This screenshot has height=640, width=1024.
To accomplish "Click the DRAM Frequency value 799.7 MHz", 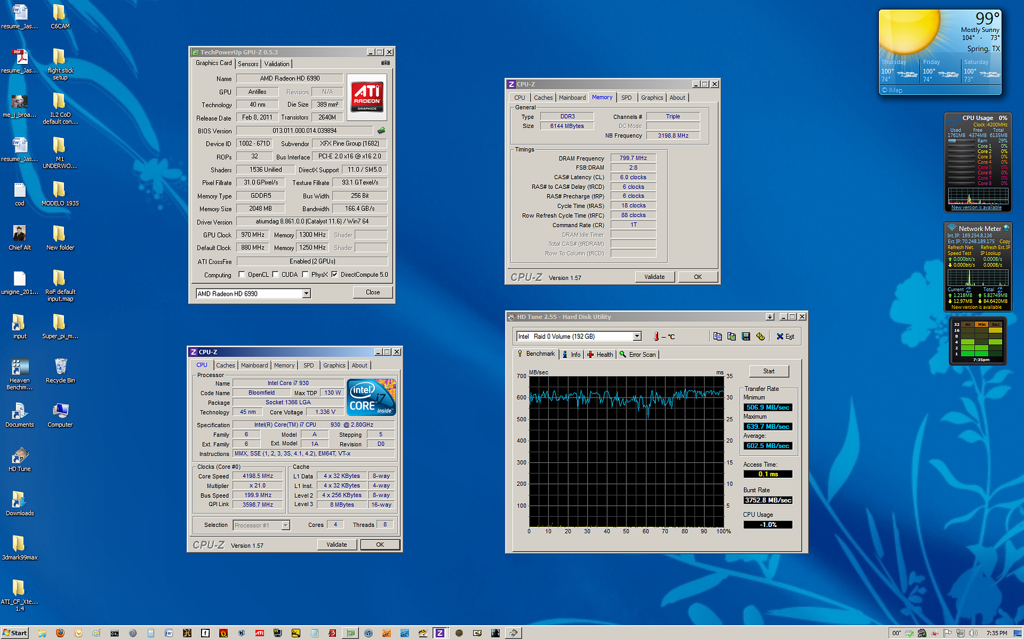I will tap(633, 158).
